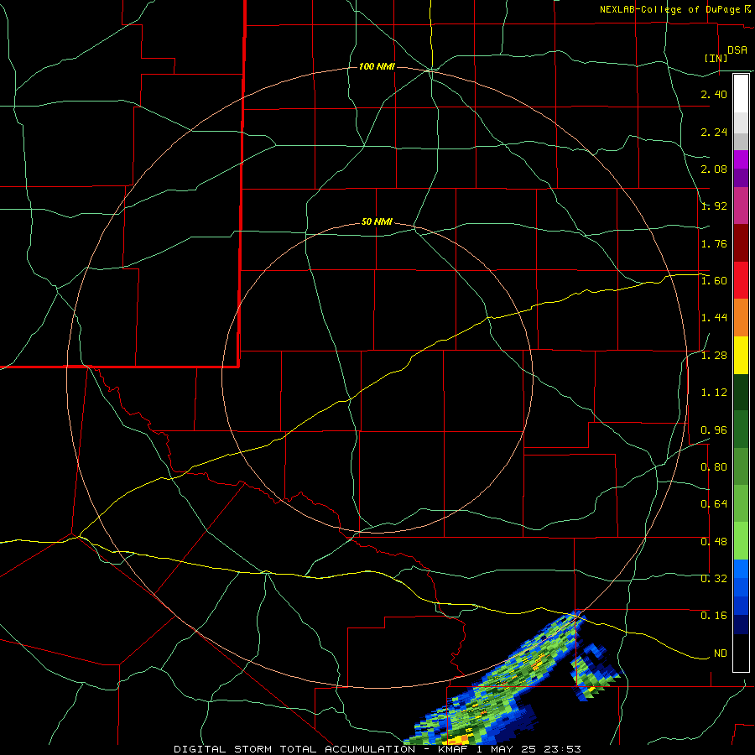Select the 0.80 legend value
The width and height of the screenshot is (755, 755).
714,467
